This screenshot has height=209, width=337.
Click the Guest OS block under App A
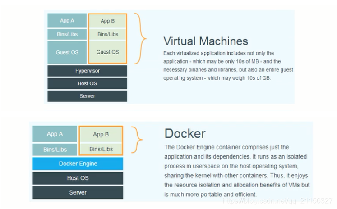click(67, 52)
